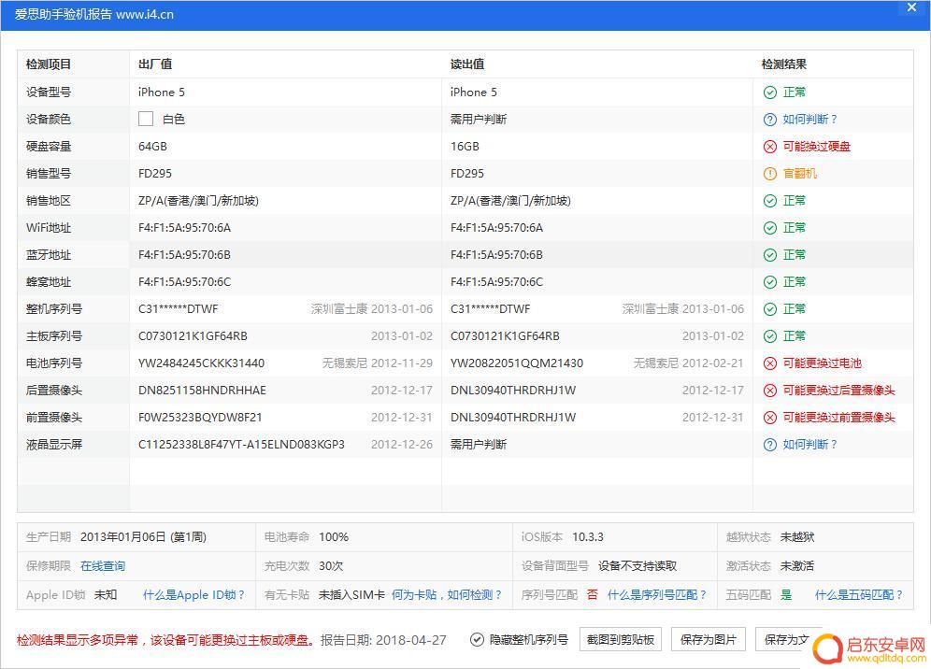
Task: Select factory value 64GB cell
Action: (x=152, y=147)
